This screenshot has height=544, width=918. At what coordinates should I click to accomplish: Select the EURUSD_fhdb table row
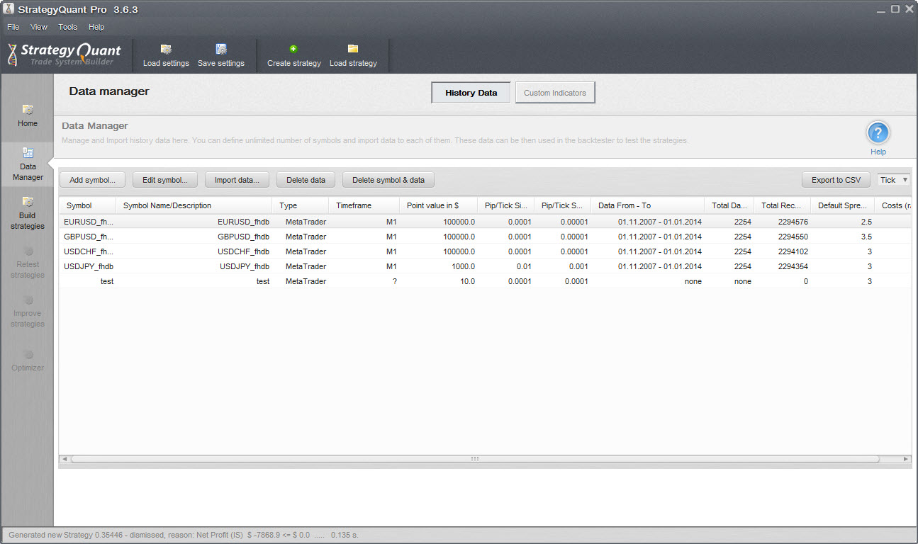[x=485, y=222]
